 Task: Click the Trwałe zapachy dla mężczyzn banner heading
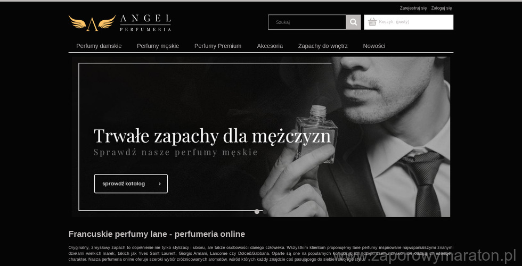click(x=212, y=136)
